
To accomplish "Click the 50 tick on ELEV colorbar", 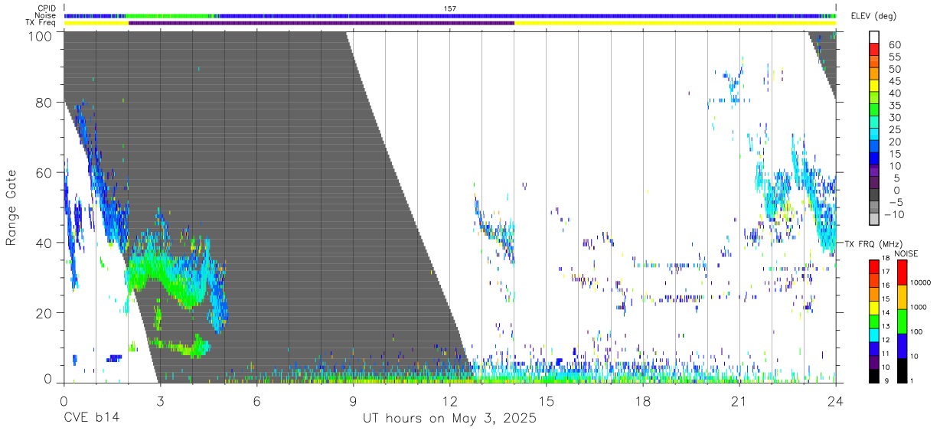I will (894, 69).
